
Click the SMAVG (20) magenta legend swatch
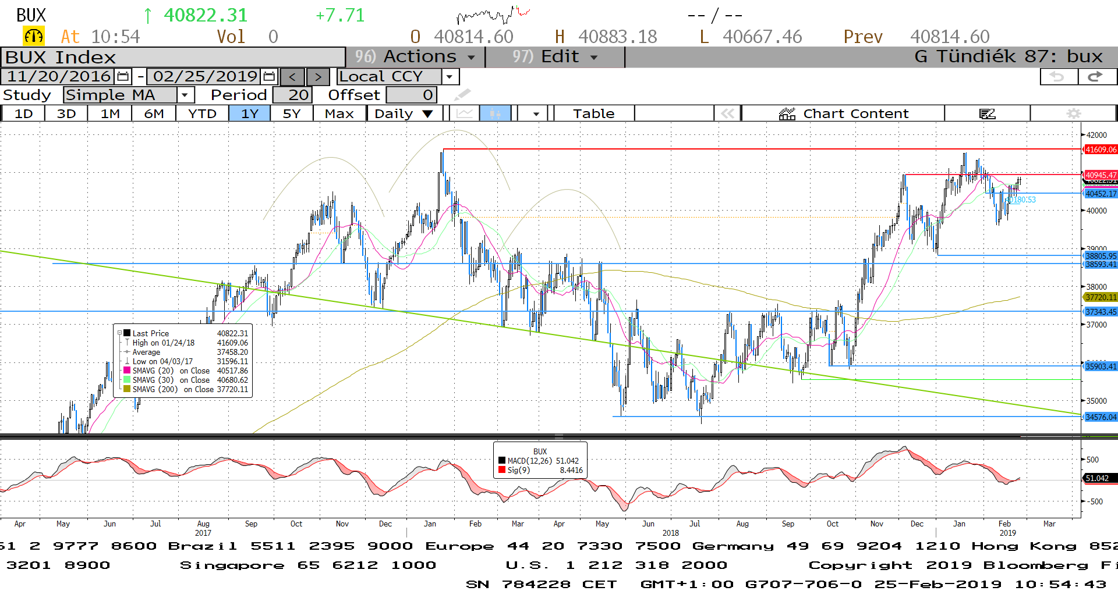coord(127,371)
